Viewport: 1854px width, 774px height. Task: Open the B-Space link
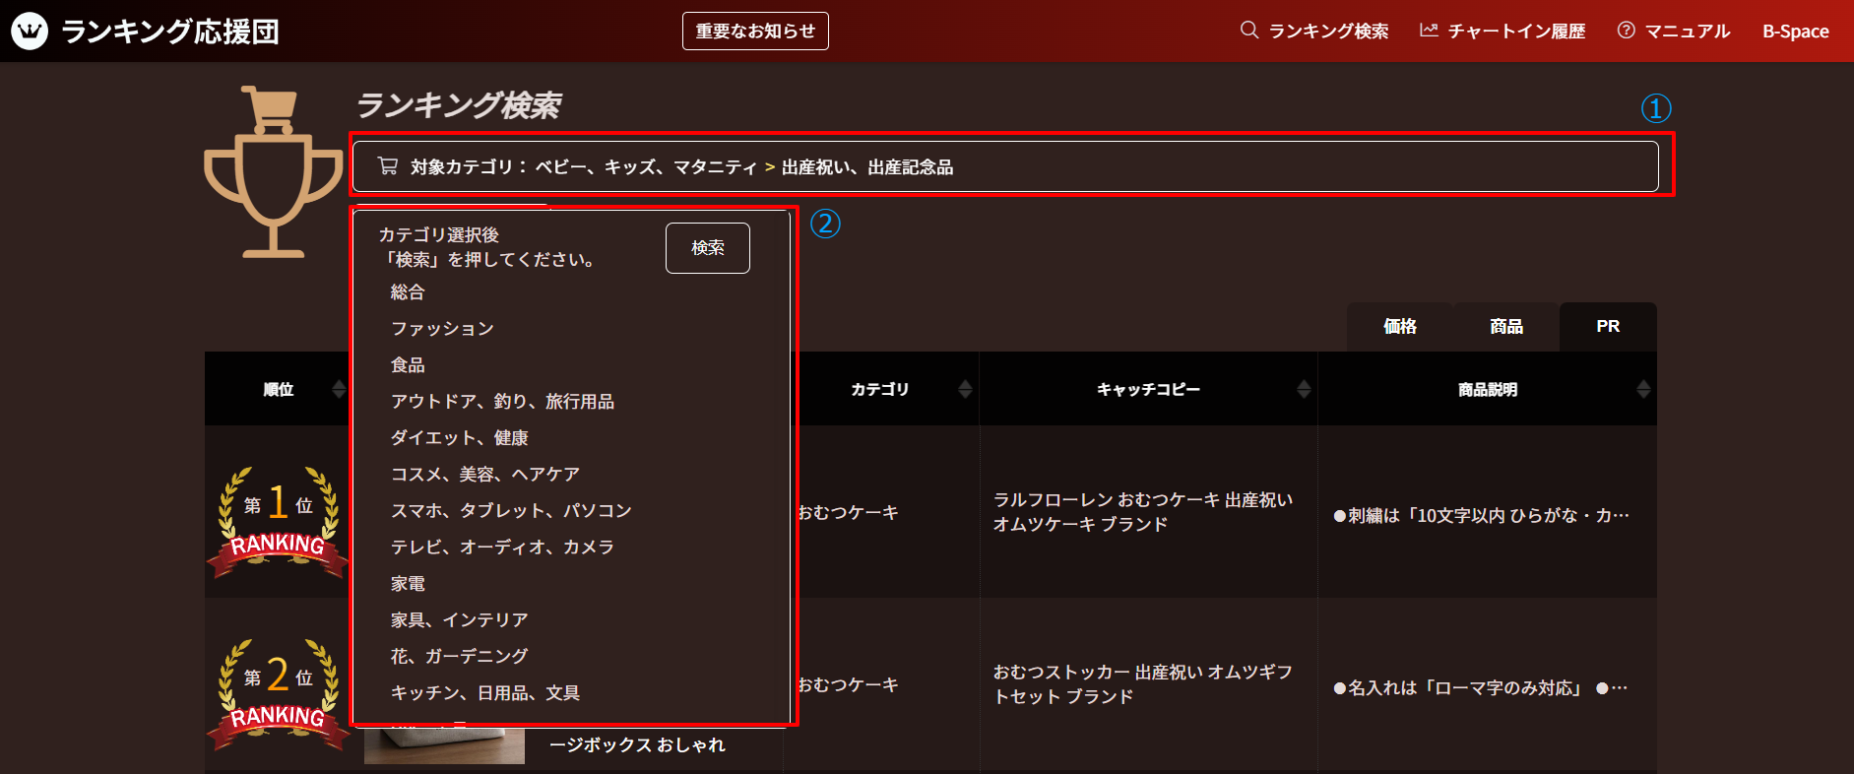(1795, 32)
